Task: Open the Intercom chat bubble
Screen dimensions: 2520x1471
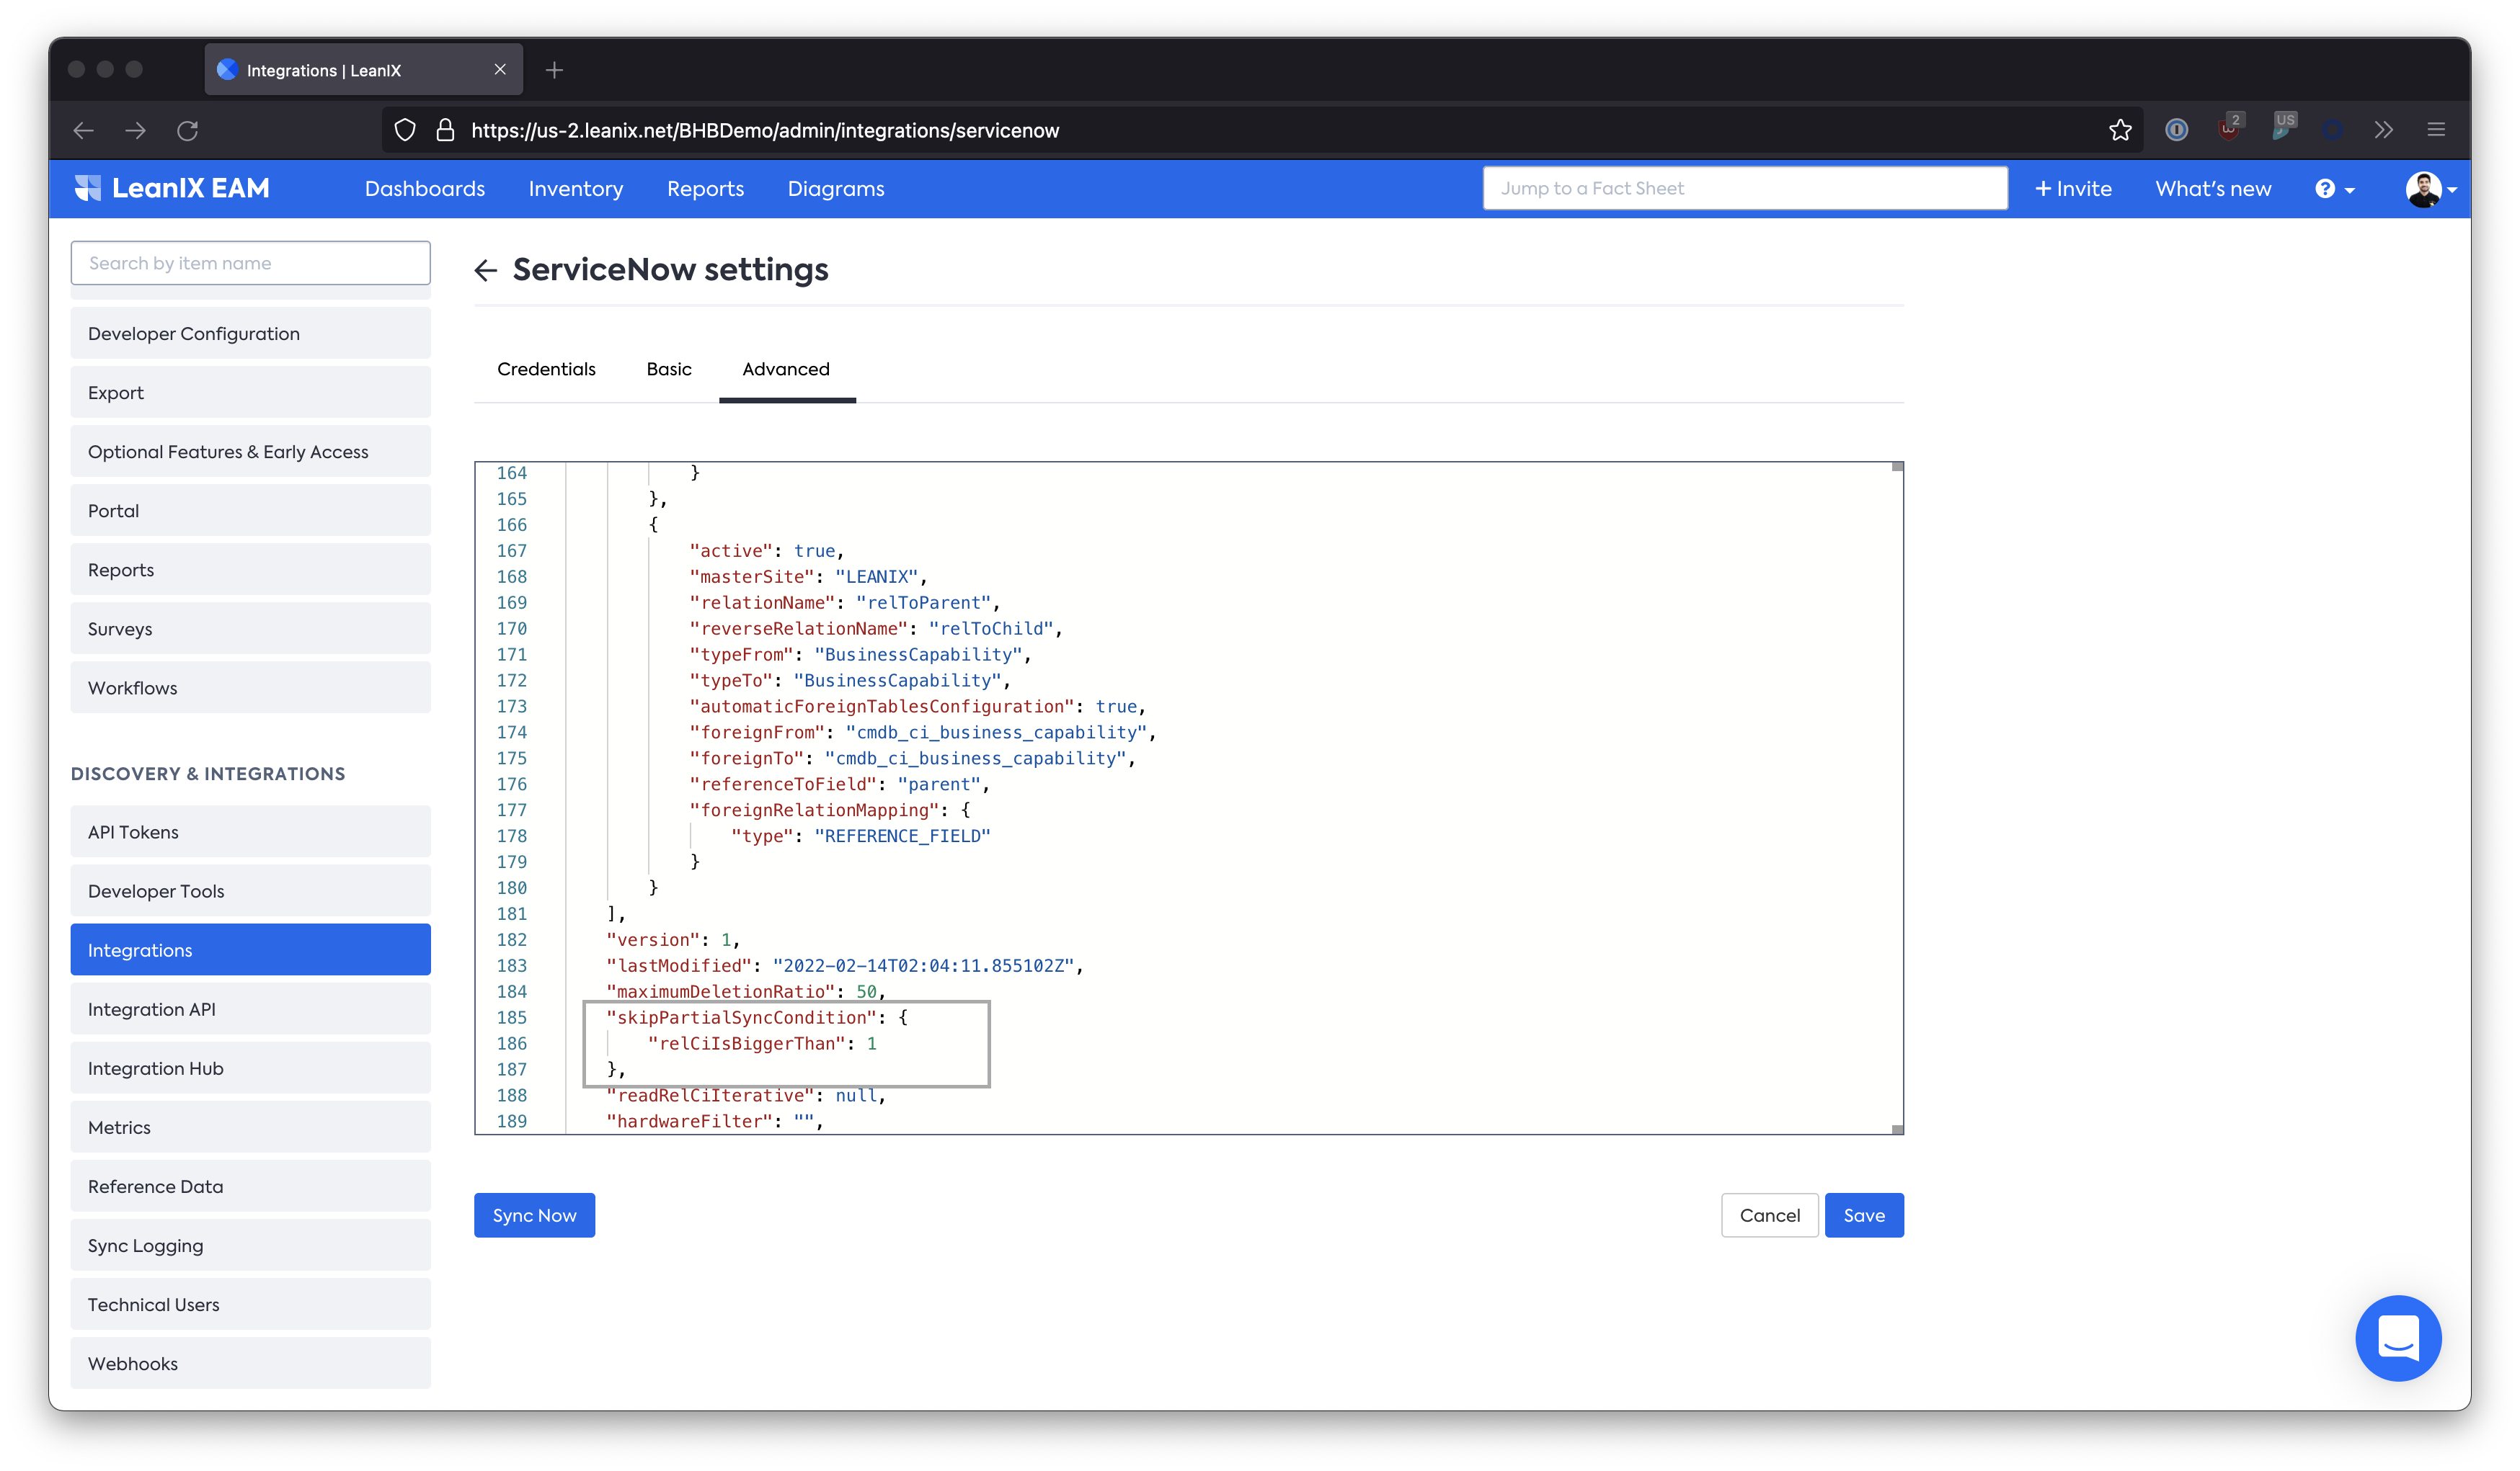Action: [2397, 1337]
